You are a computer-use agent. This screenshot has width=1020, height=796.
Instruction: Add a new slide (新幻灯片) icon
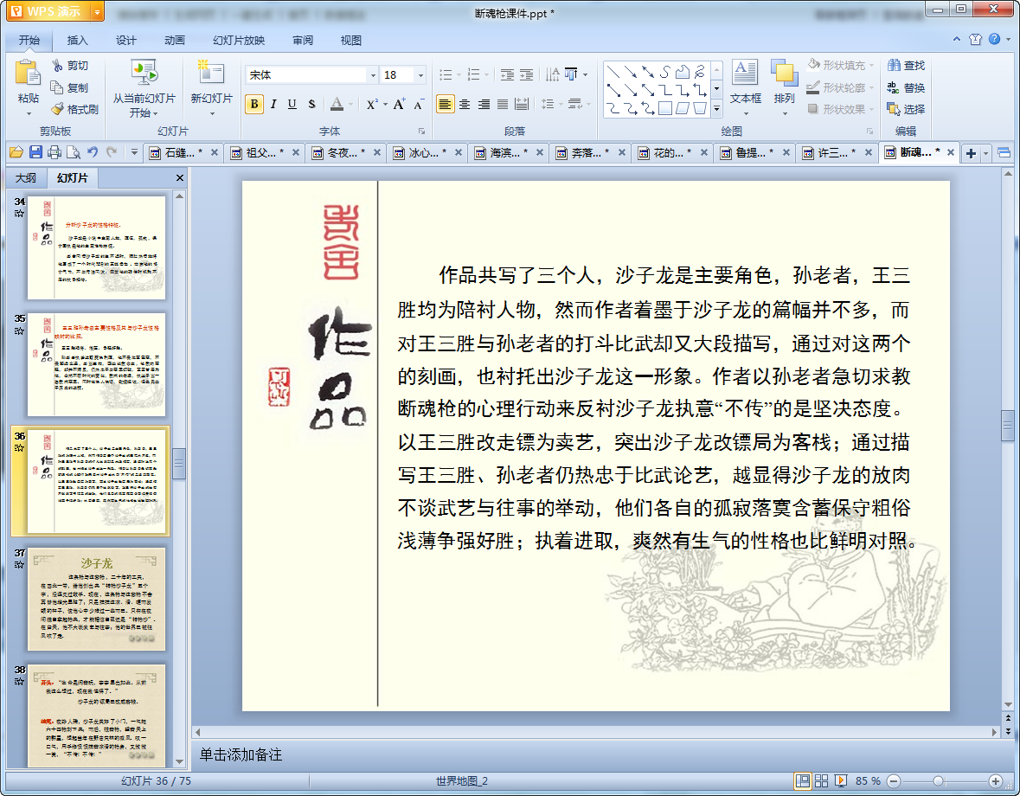[211, 73]
